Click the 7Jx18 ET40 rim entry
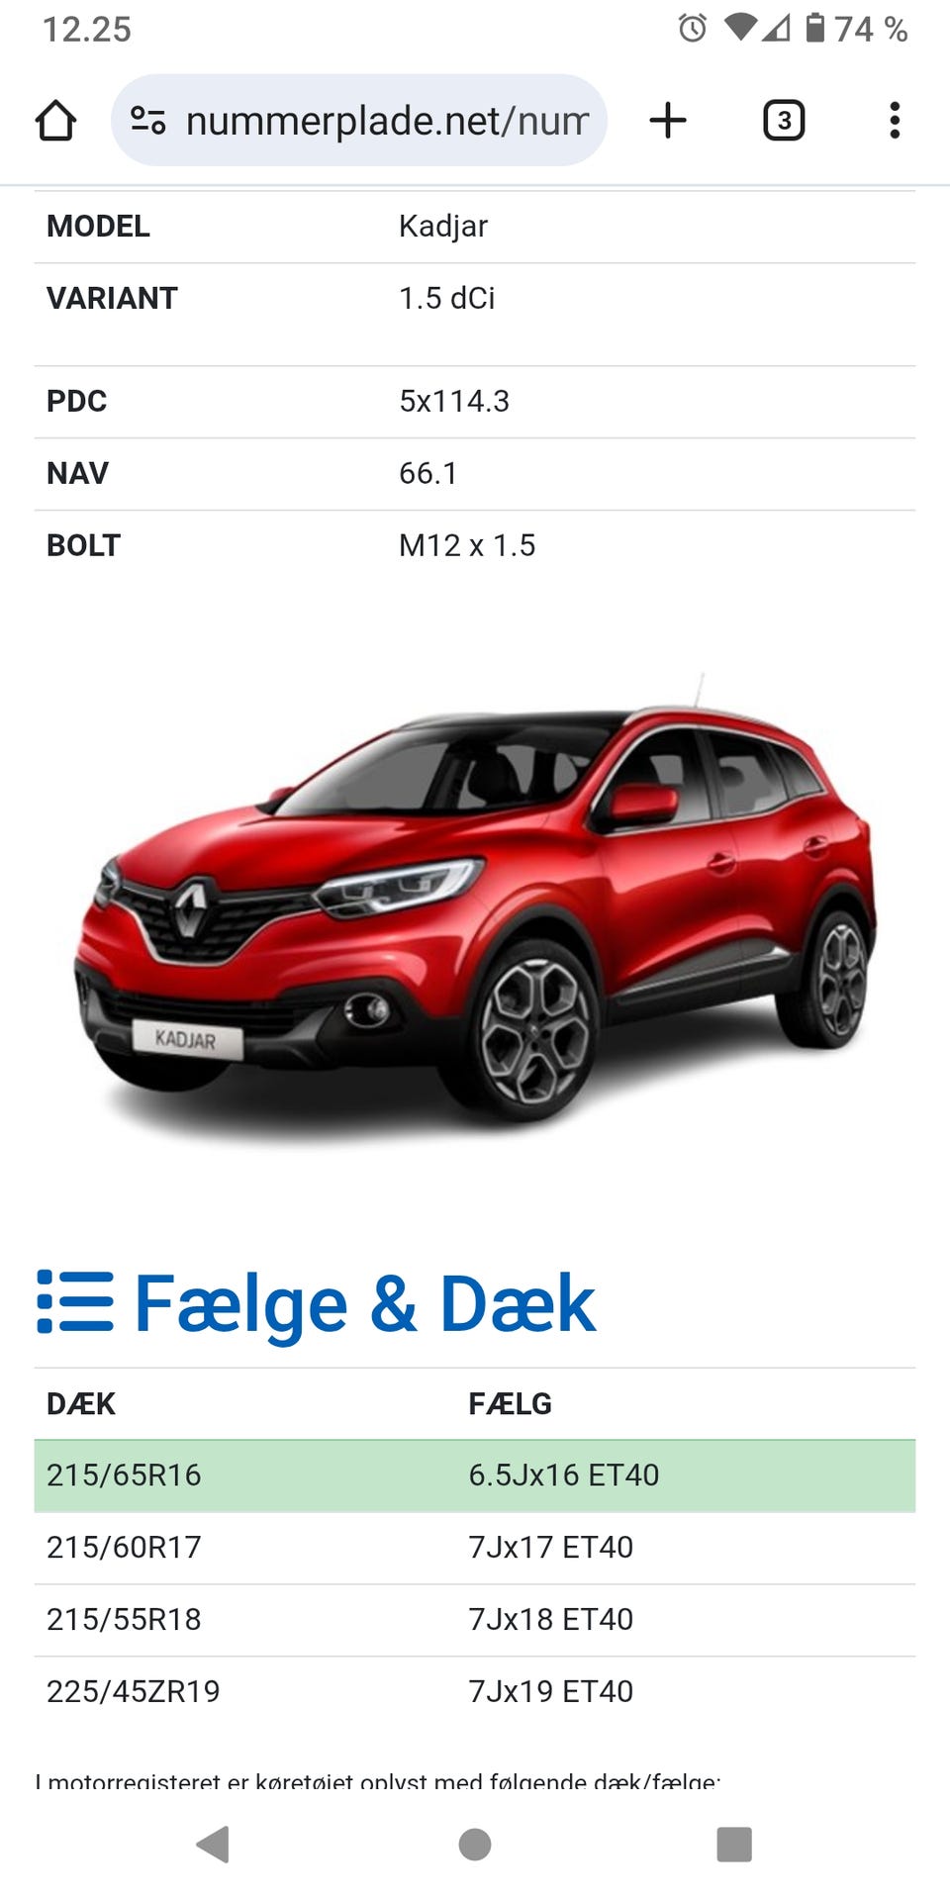The width and height of the screenshot is (950, 1900). point(550,1619)
